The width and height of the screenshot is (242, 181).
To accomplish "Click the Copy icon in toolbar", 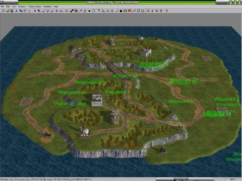I will (21, 11).
